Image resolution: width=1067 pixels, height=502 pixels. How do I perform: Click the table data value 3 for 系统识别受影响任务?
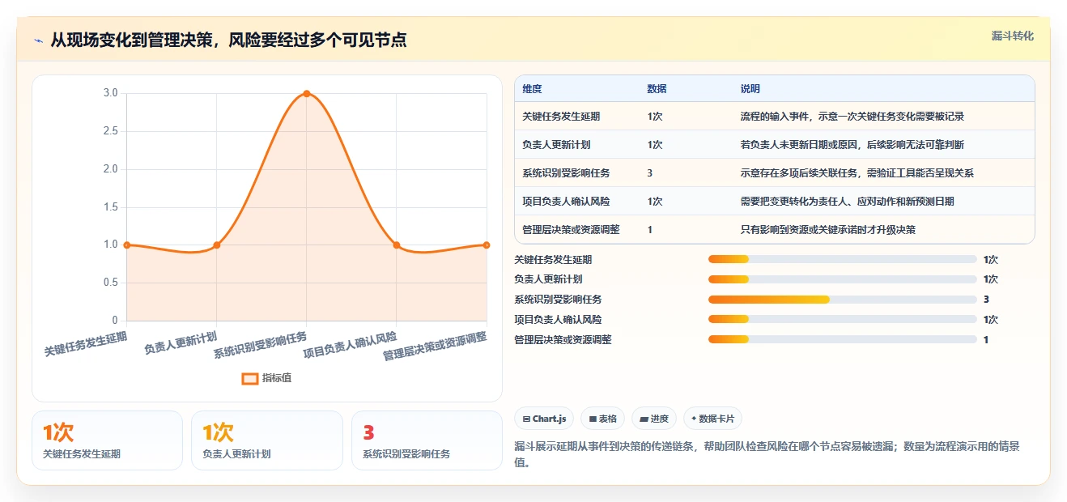pyautogui.click(x=650, y=173)
